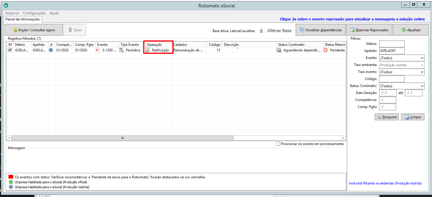The width and height of the screenshot is (432, 197).
Task: Click the Descrição column header
Action: coord(249,45)
